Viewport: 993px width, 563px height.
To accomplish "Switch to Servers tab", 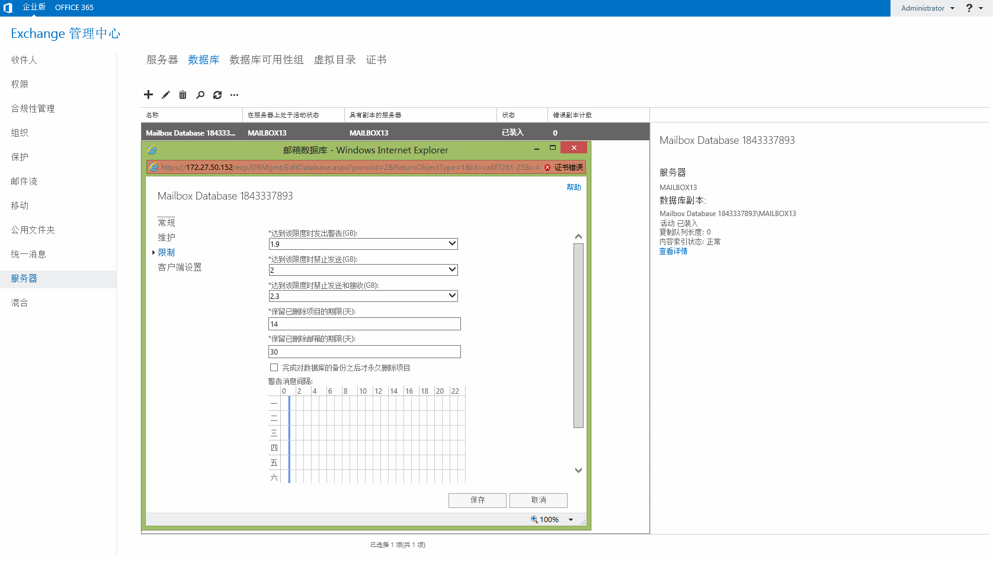I will coord(162,60).
